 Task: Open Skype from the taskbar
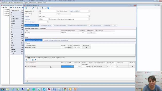44,89
